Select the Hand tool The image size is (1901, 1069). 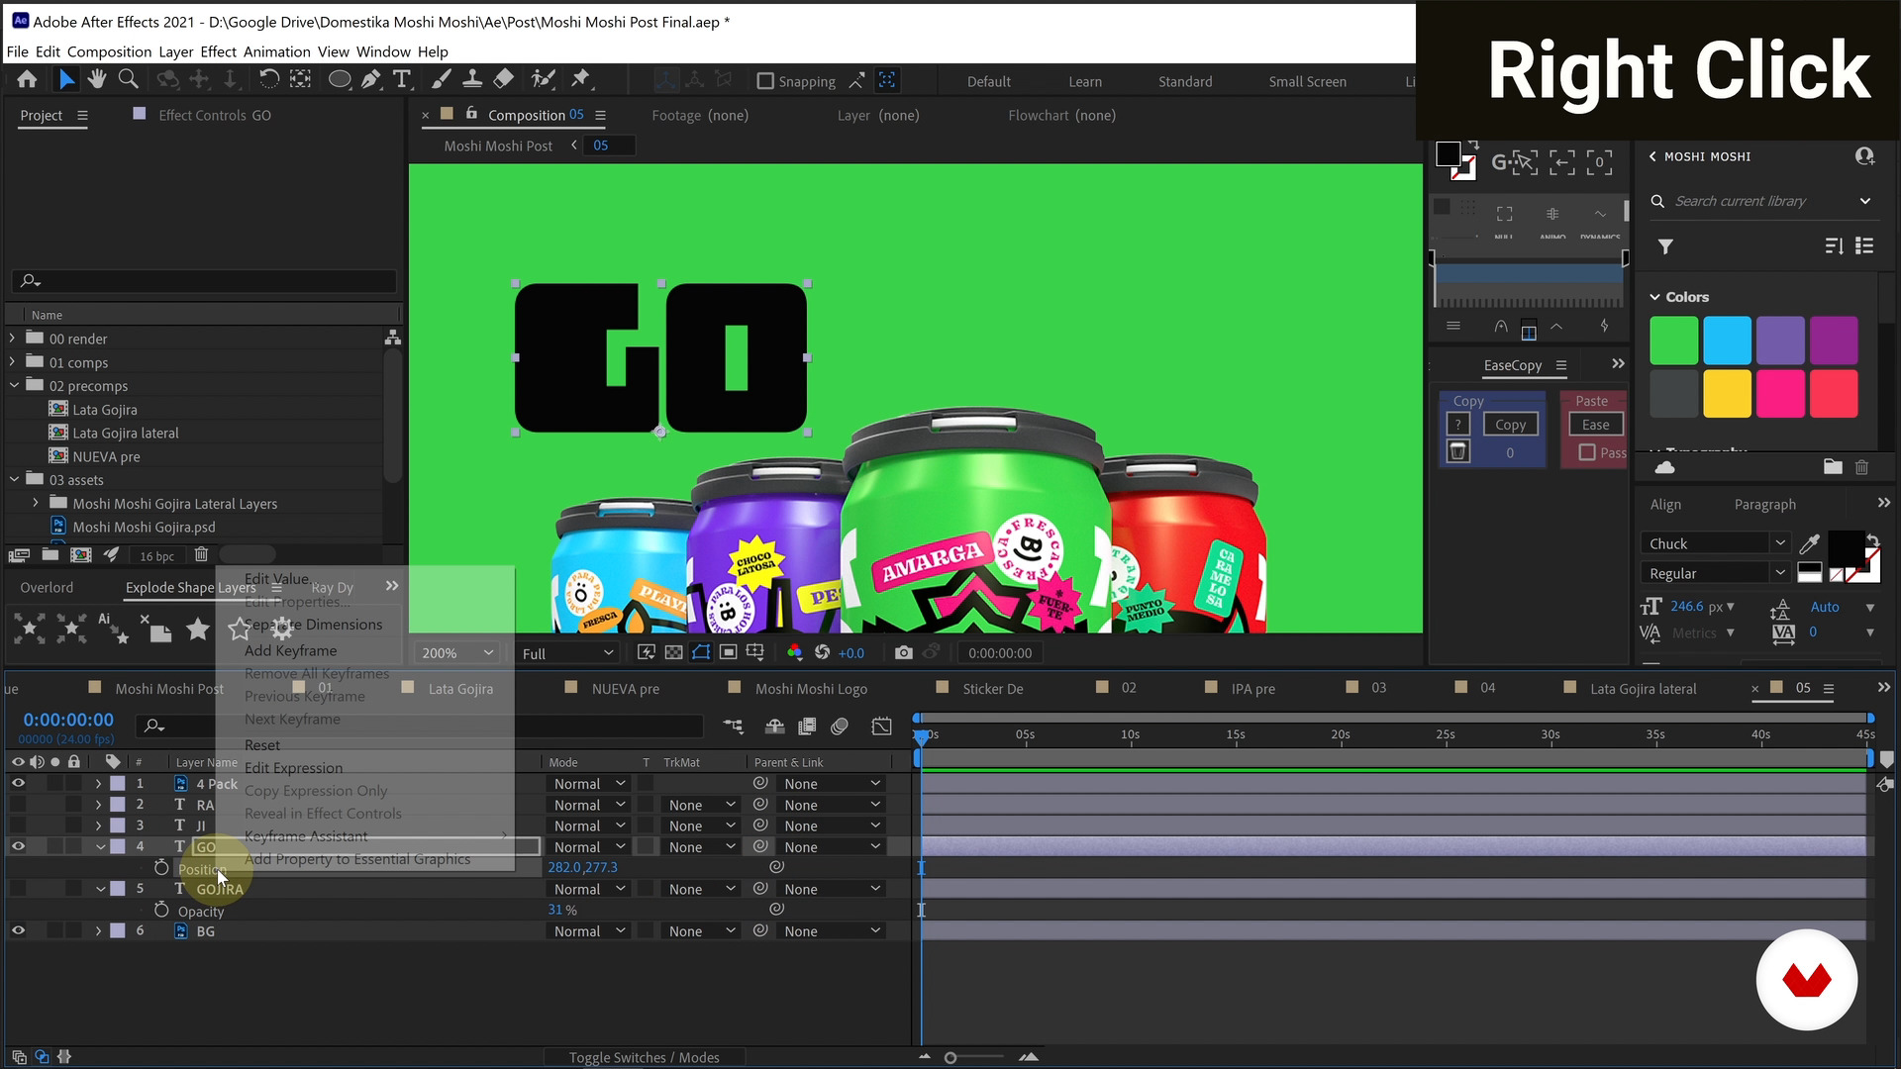pos(97,79)
